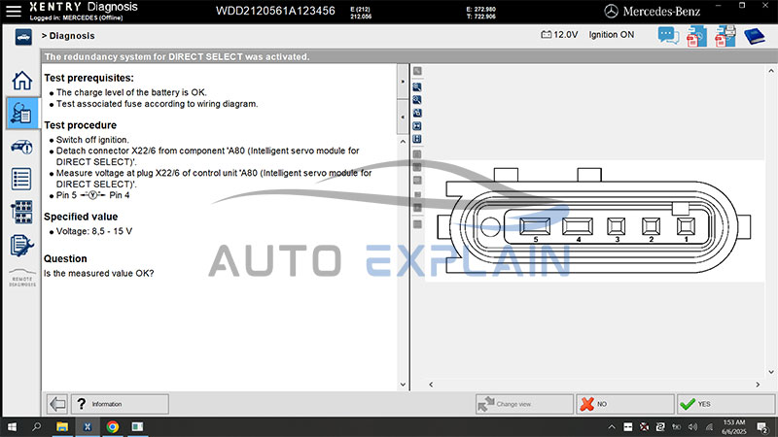Open the list view sidebar icon
The height and width of the screenshot is (437, 778).
(21, 179)
